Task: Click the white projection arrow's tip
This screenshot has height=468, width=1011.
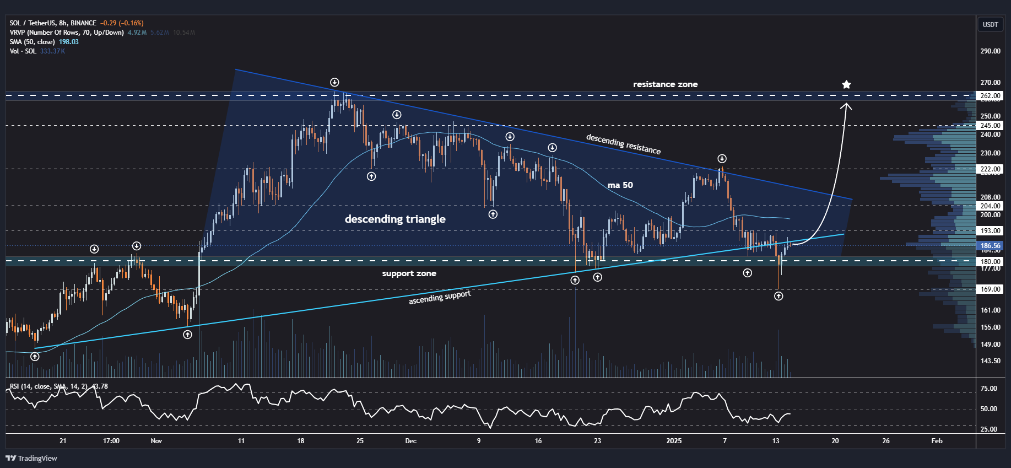Action: click(847, 104)
